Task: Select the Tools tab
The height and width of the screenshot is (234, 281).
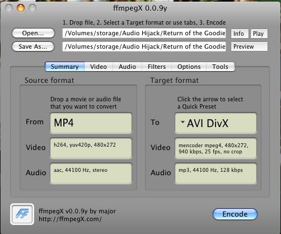Action: click(x=221, y=67)
